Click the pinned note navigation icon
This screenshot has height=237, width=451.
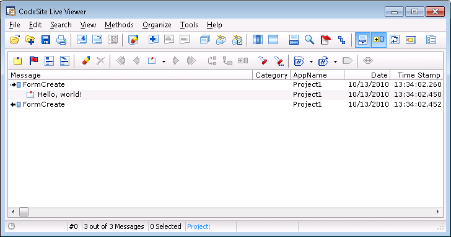pos(152,60)
